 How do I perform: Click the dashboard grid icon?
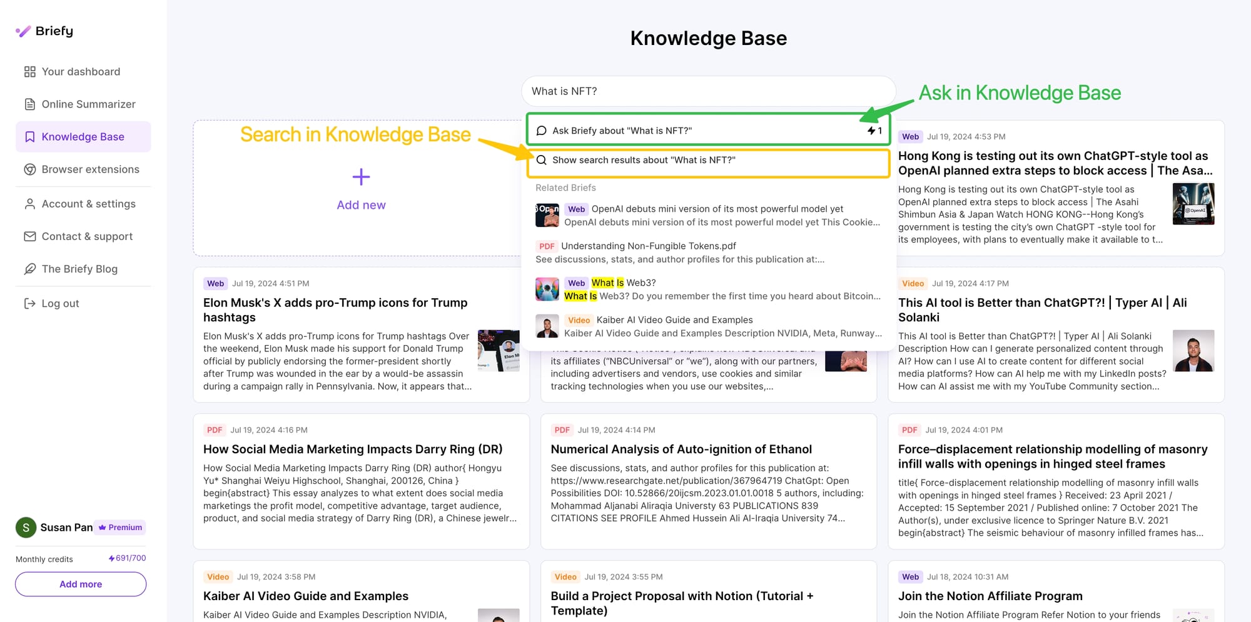29,72
